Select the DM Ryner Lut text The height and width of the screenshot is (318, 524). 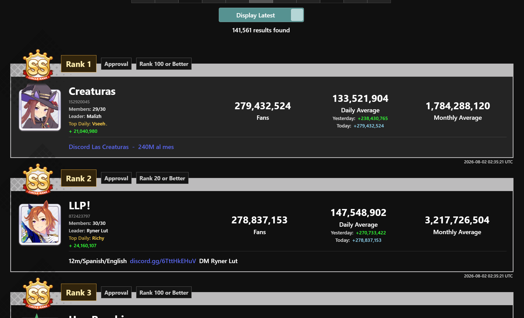[219, 261]
